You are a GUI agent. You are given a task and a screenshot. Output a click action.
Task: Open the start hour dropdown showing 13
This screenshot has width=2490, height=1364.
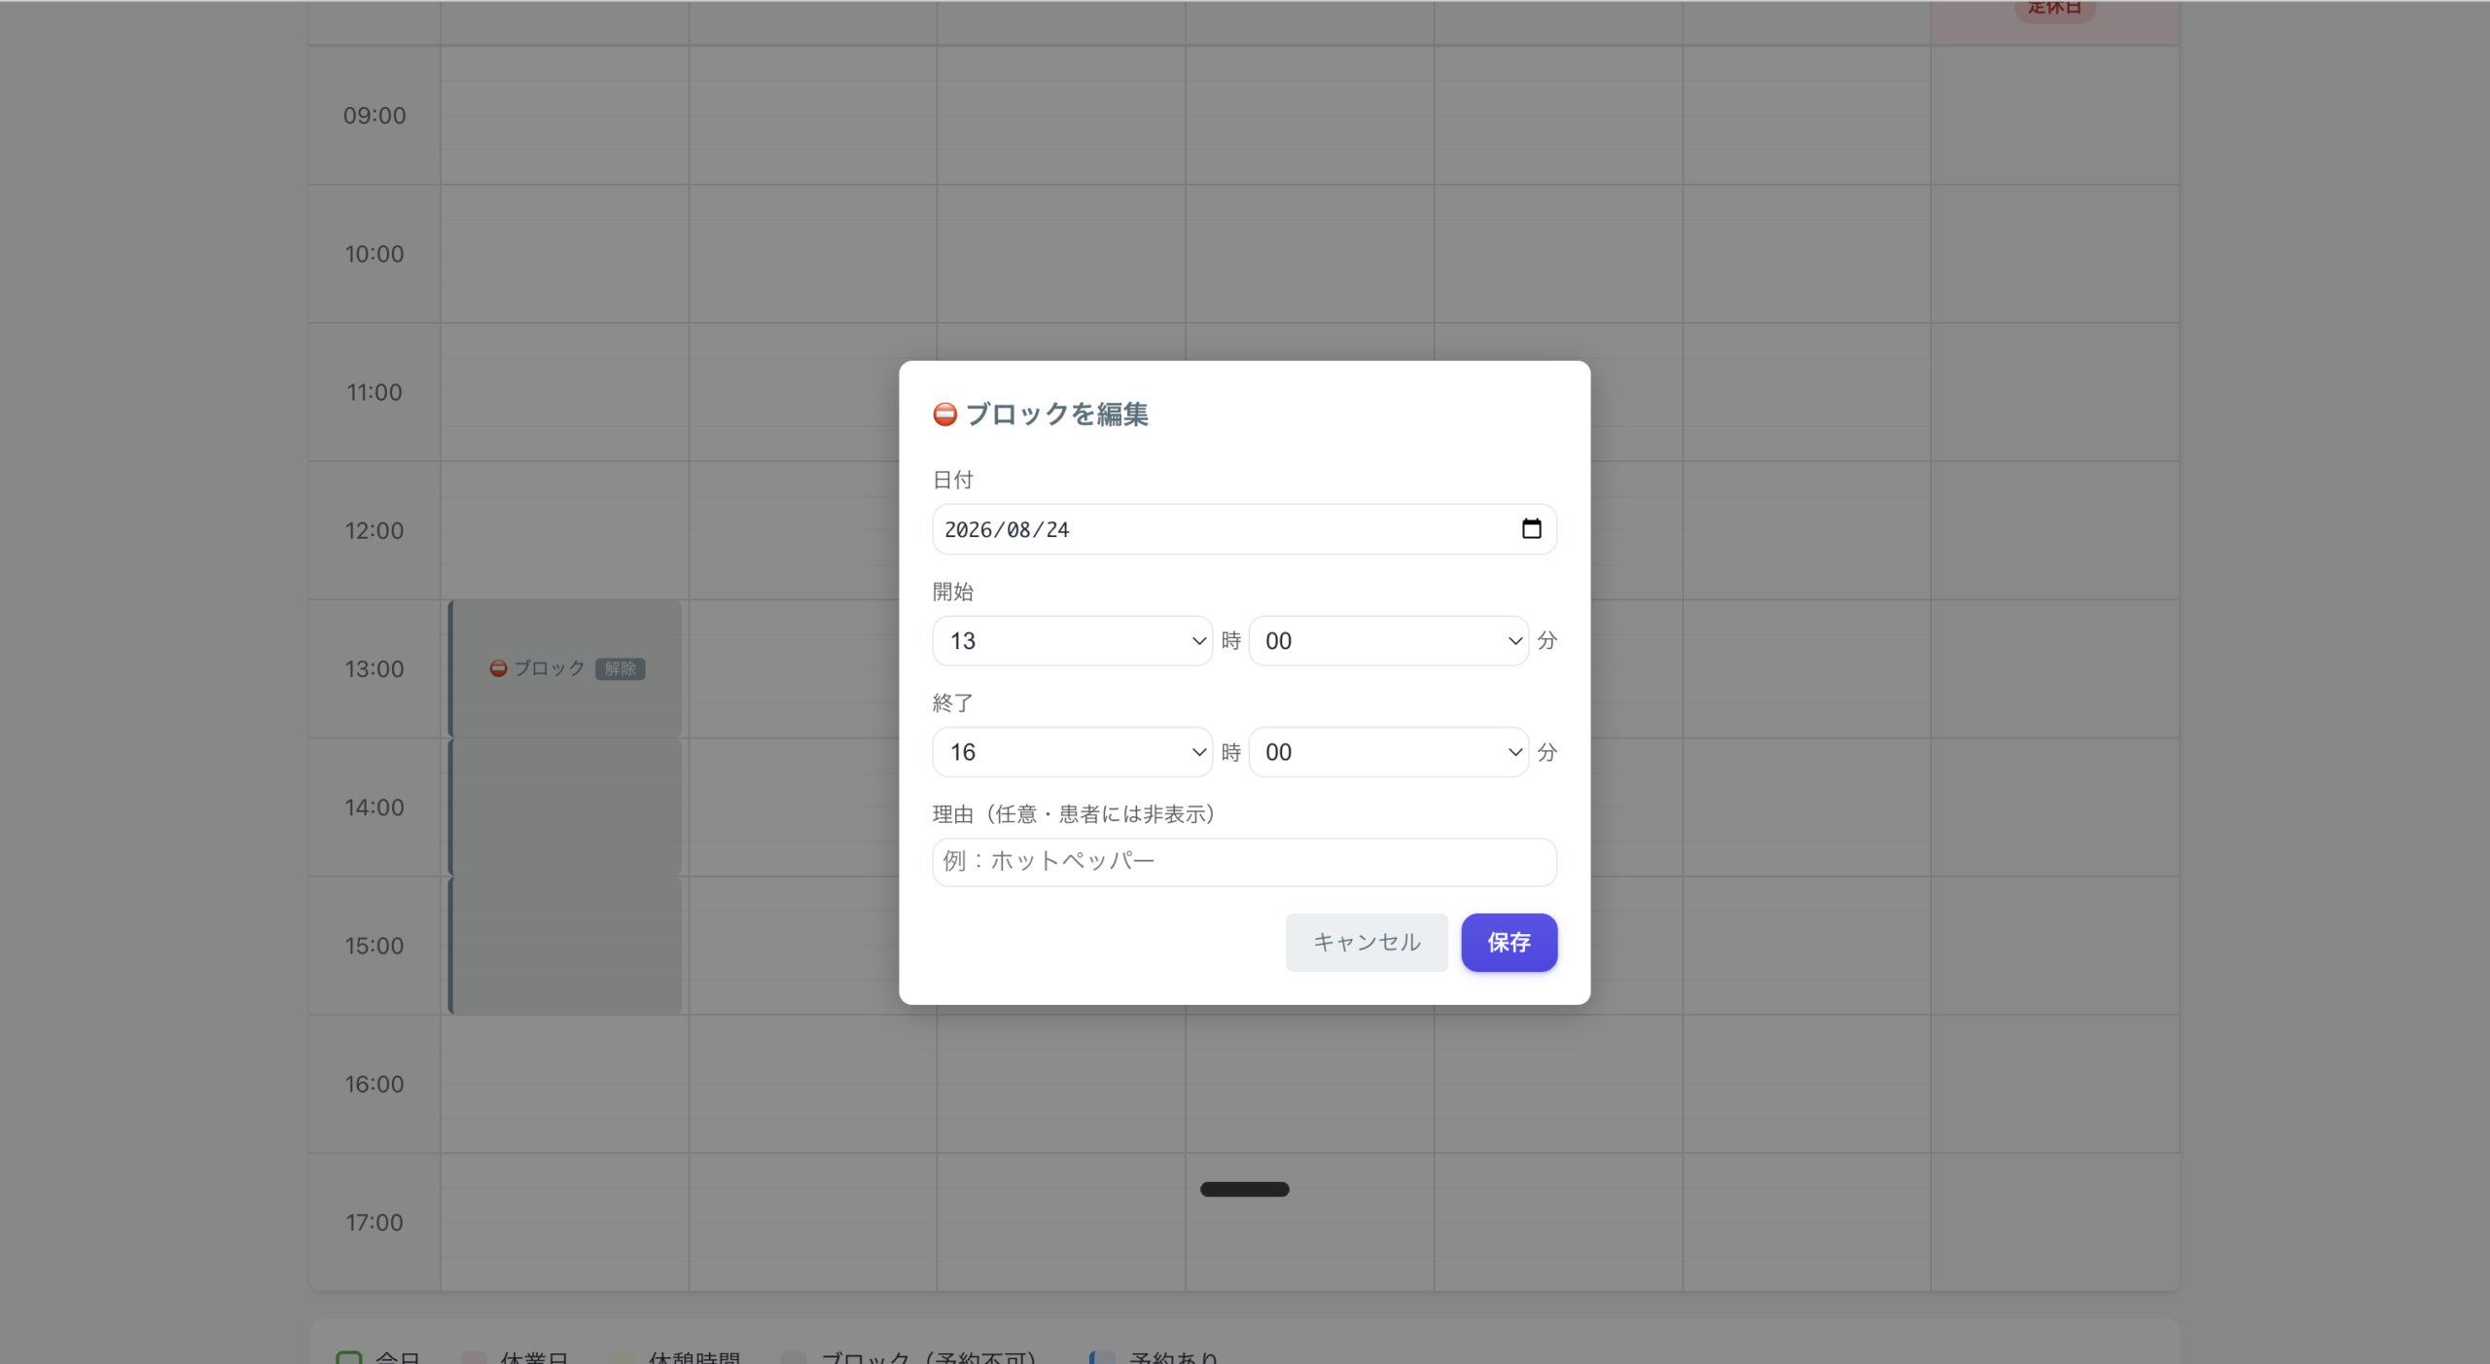(1072, 641)
